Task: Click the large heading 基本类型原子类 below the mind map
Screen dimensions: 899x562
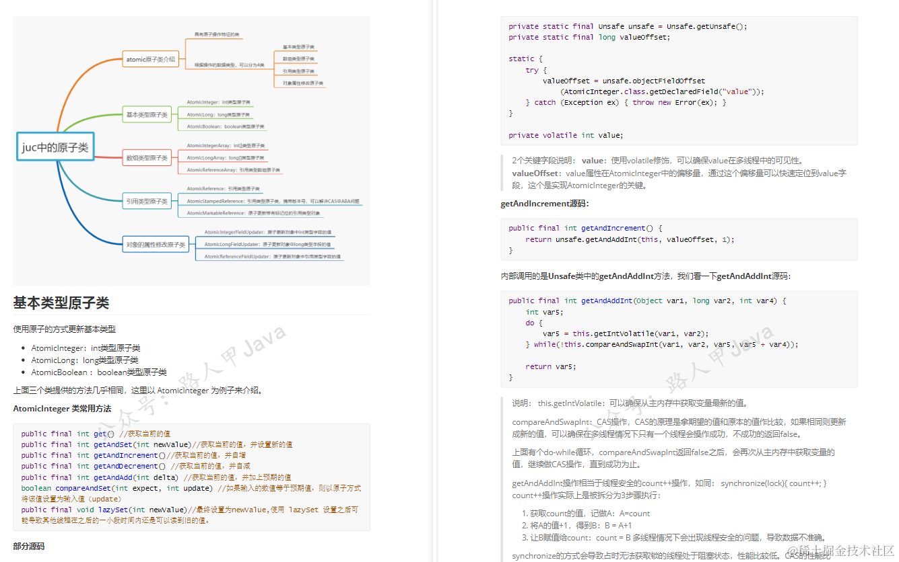Action: tap(61, 303)
